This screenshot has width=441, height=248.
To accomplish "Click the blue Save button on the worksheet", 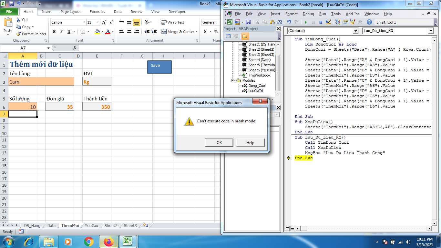I will (159, 67).
